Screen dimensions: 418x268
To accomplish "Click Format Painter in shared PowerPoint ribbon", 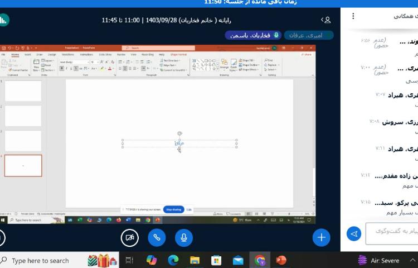I will point(18,70).
